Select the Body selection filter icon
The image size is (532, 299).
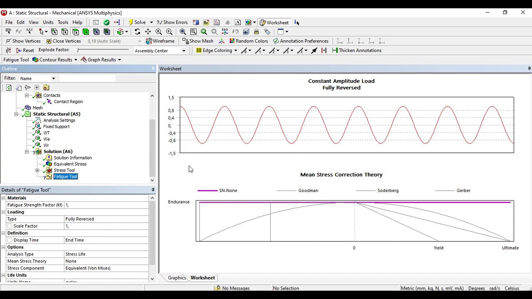pos(86,32)
